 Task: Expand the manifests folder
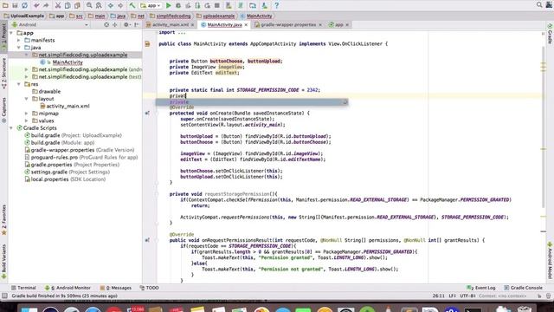[x=19, y=41]
